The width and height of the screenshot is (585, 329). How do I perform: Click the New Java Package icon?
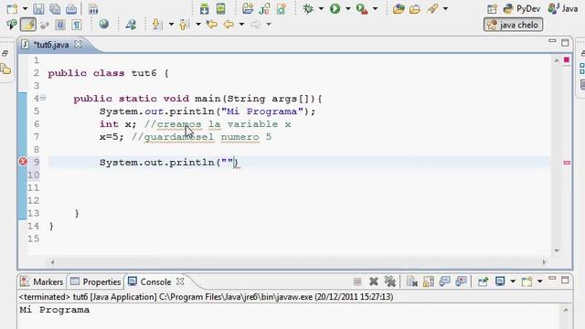pyautogui.click(x=248, y=8)
